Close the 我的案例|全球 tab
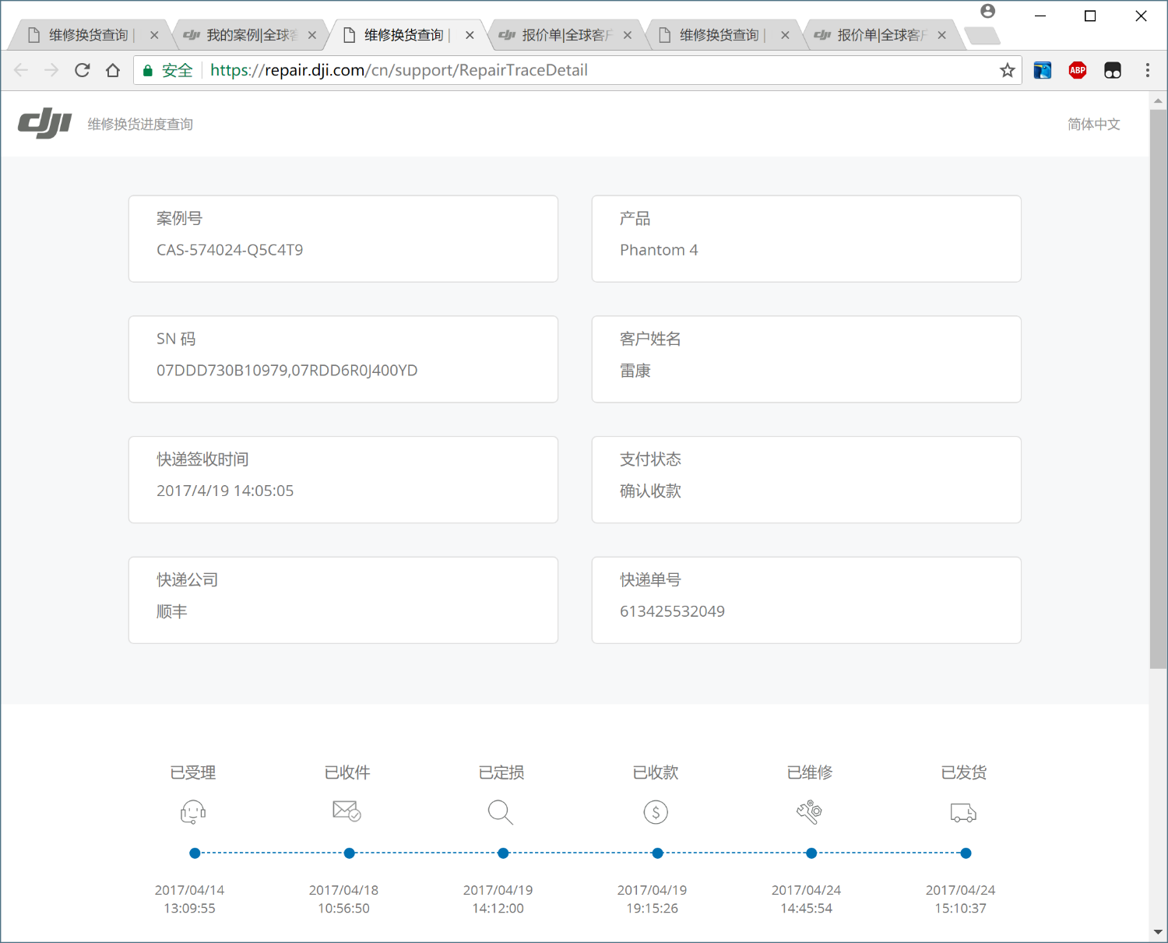 (x=312, y=35)
